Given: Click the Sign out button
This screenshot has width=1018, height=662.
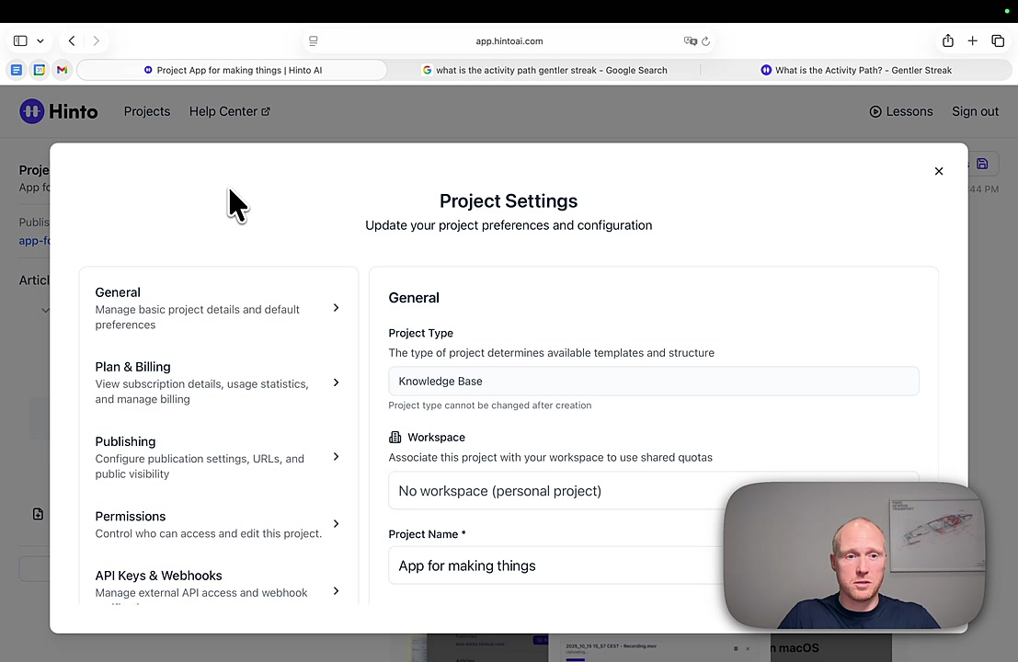Looking at the screenshot, I should pyautogui.click(x=975, y=111).
